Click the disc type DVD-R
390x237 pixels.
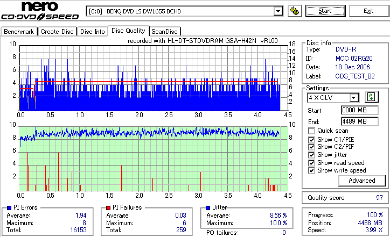[x=346, y=49]
